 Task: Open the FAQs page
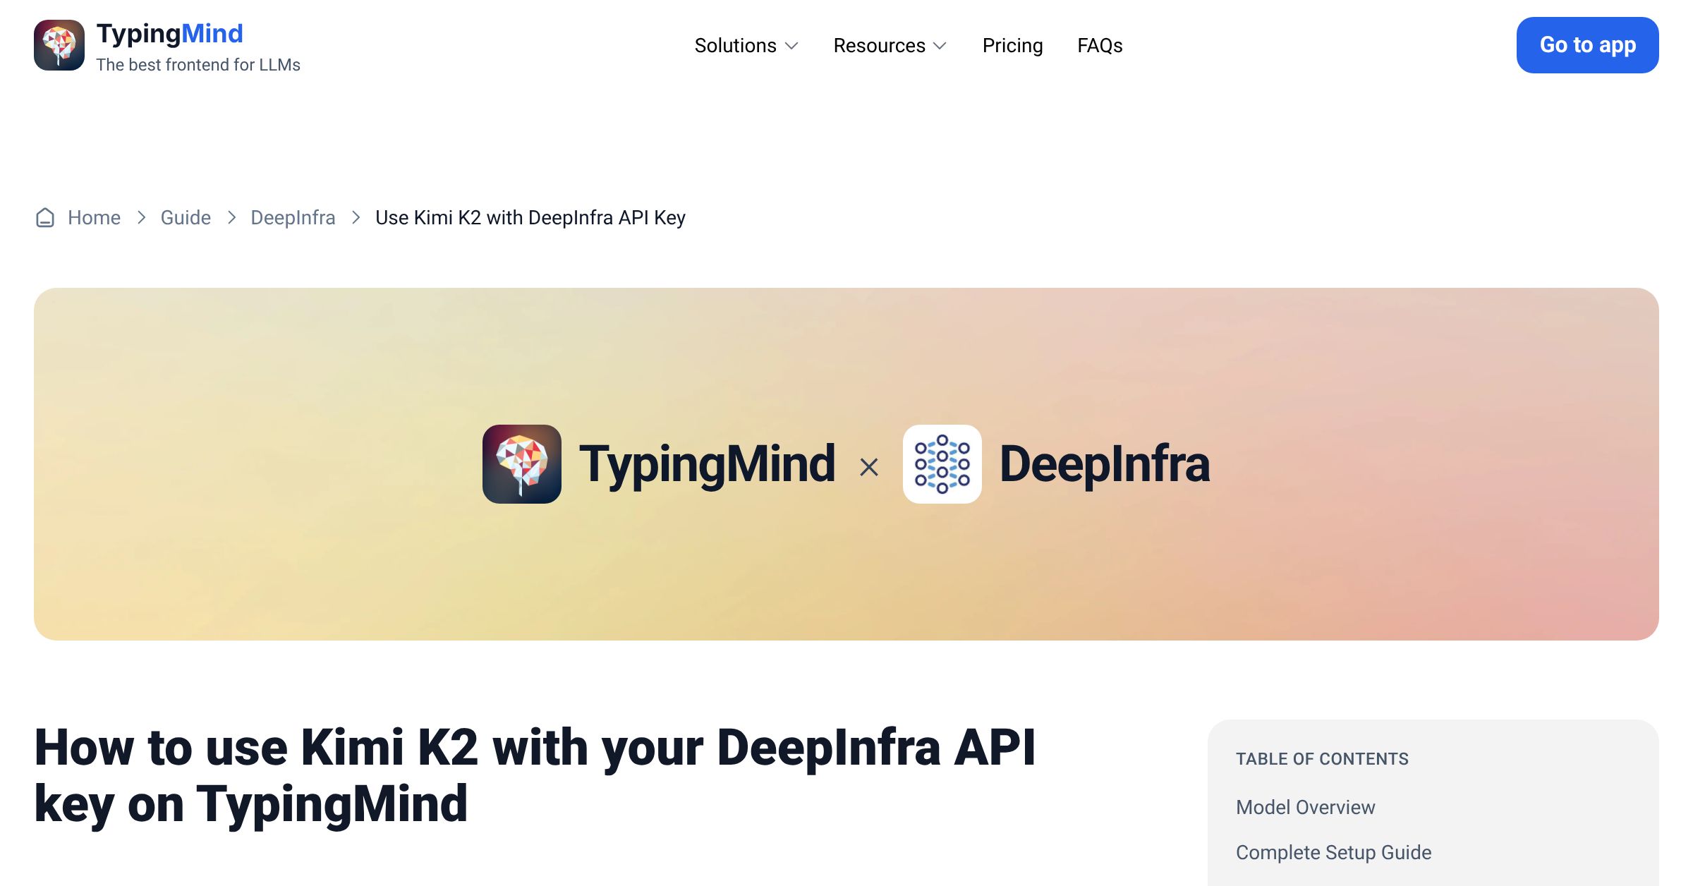point(1100,46)
